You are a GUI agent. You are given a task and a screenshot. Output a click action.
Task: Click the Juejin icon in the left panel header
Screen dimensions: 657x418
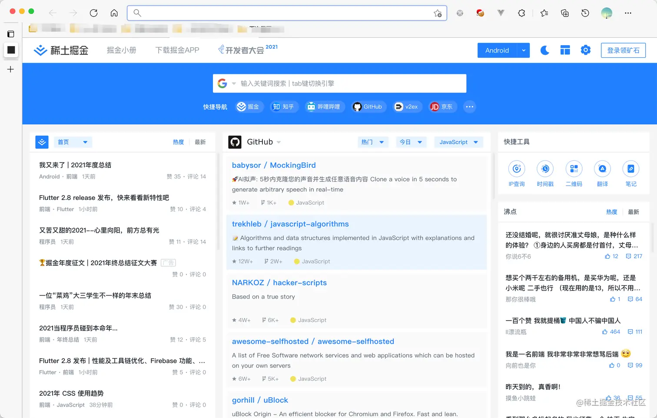point(42,142)
